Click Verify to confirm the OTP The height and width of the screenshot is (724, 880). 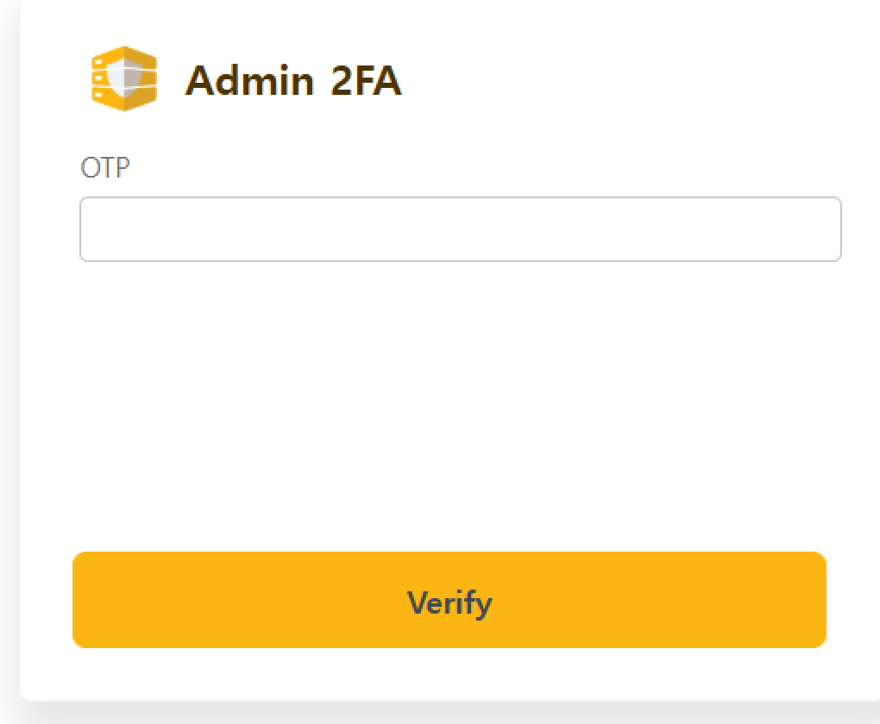click(x=449, y=600)
